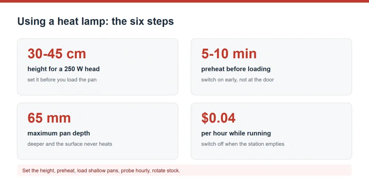
Task: Click 'the six steps' in the heading
Action: 142,21
